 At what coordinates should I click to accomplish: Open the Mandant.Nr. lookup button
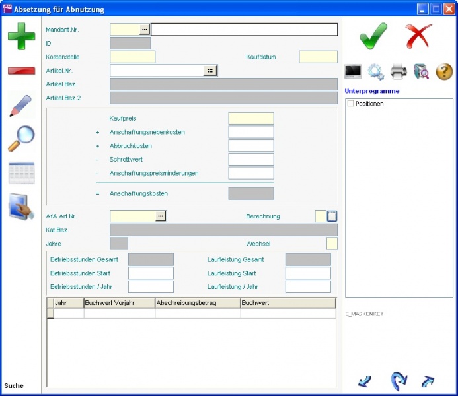pos(144,29)
